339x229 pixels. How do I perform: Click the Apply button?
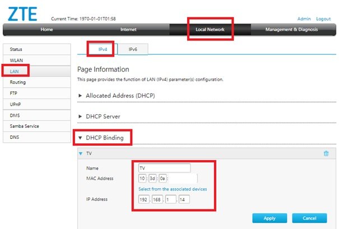click(x=269, y=218)
